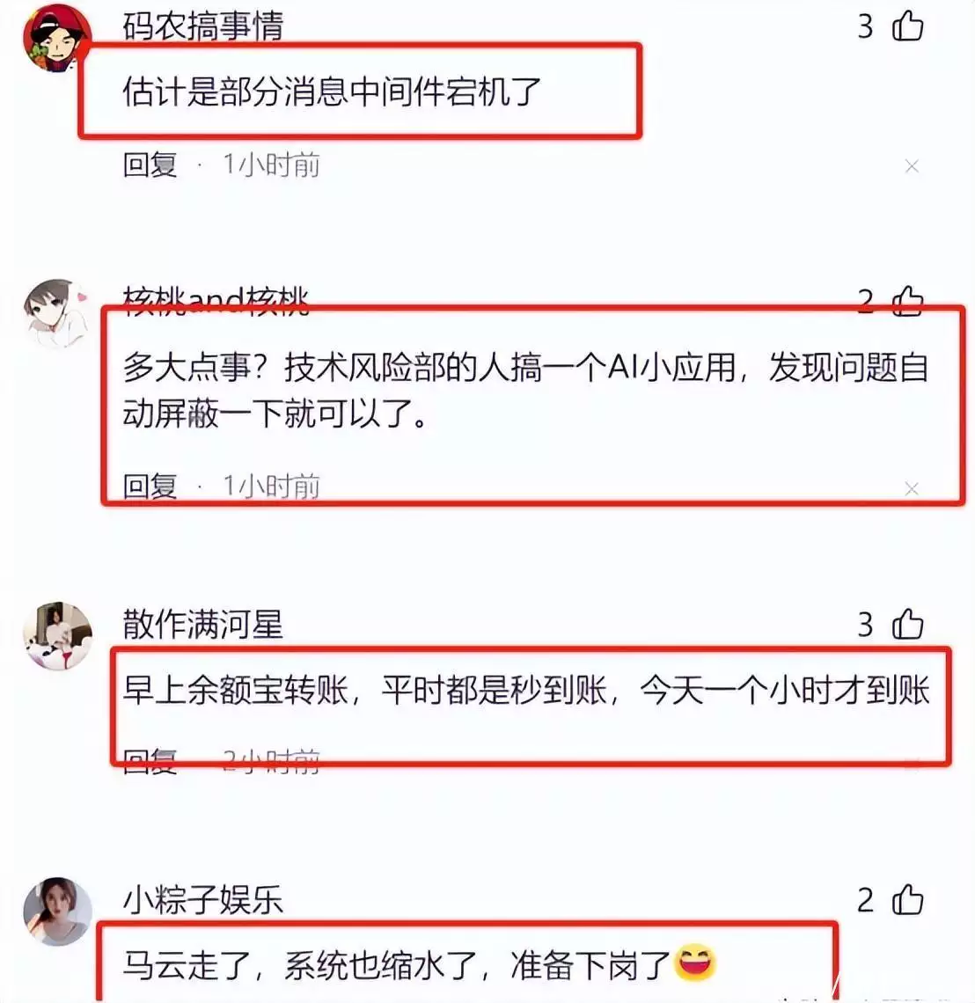The height and width of the screenshot is (1003, 975).
Task: Click the laughing emoji in 马云走了 comment
Action: click(x=695, y=962)
